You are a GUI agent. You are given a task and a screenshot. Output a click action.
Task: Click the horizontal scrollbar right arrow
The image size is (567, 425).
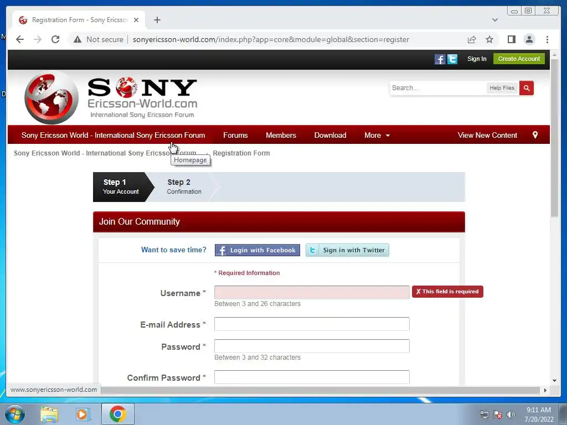545,390
